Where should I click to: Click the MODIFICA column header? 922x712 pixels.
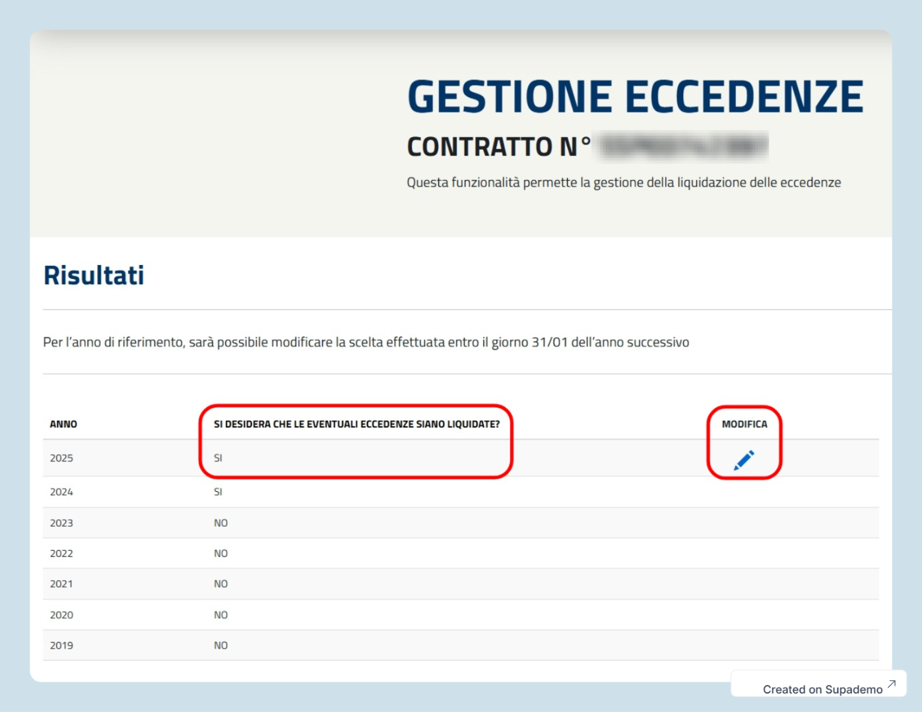pyautogui.click(x=744, y=424)
